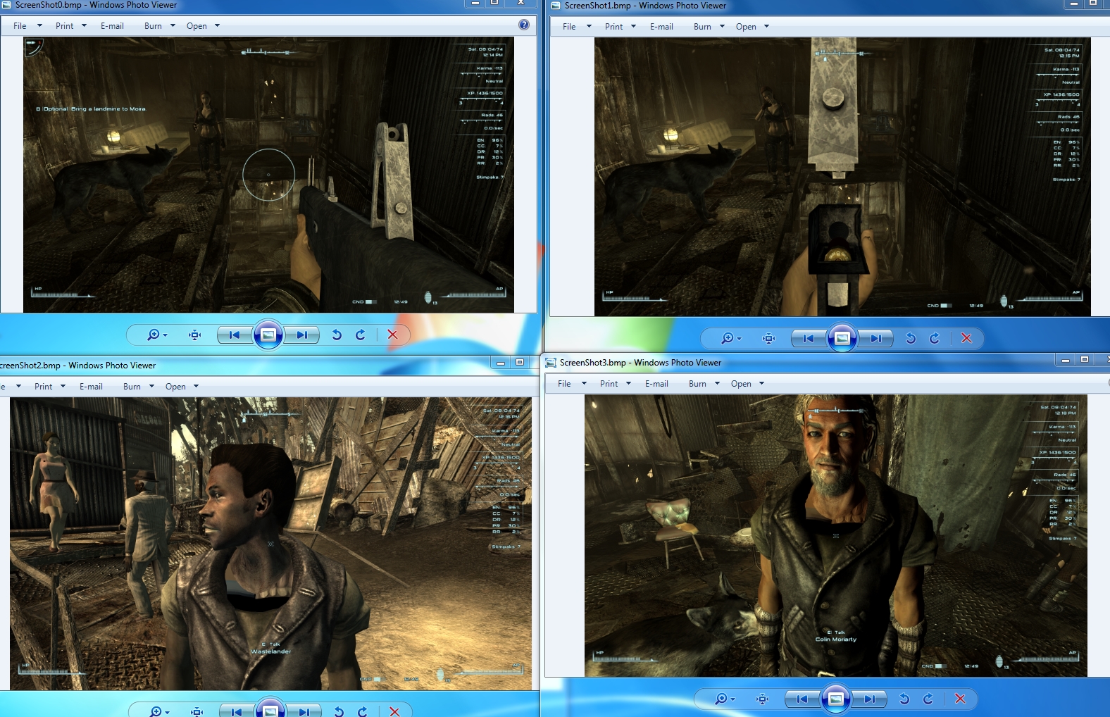The width and height of the screenshot is (1110, 717).
Task: Click E-mail in ScreenShot2 viewer
Action: 91,387
